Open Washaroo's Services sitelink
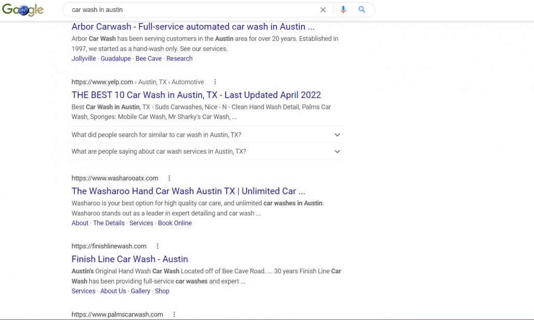The width and height of the screenshot is (534, 320). (x=142, y=223)
